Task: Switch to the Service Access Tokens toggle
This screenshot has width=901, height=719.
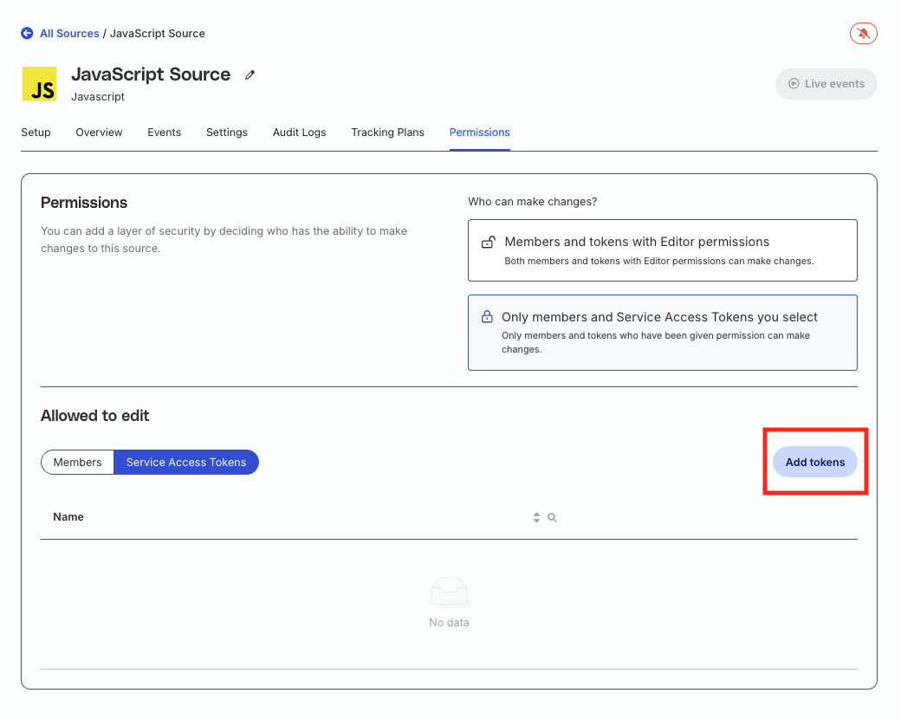Action: [186, 462]
